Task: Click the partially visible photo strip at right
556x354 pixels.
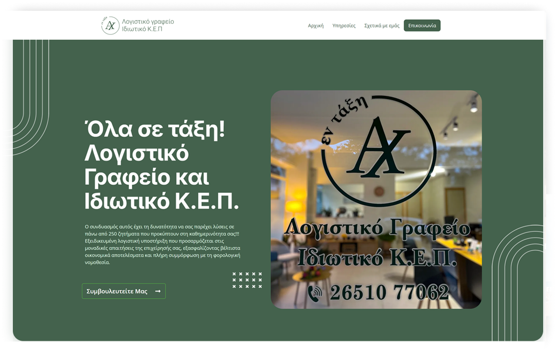Action: (x=550, y=180)
